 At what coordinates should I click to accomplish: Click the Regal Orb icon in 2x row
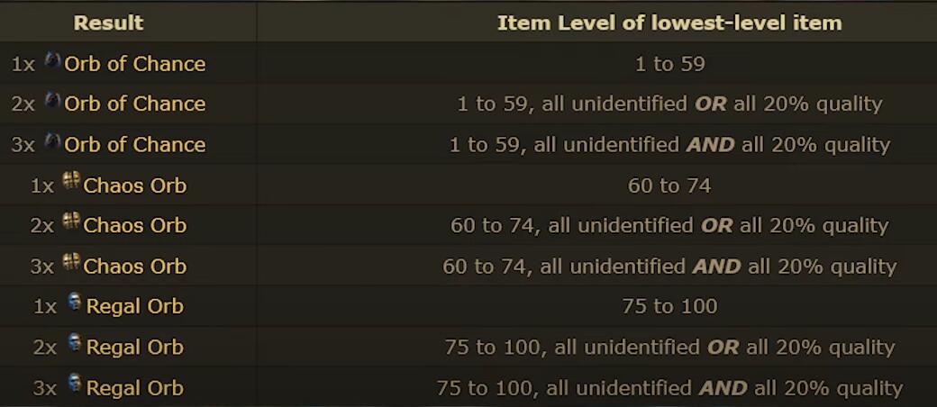[x=75, y=343]
